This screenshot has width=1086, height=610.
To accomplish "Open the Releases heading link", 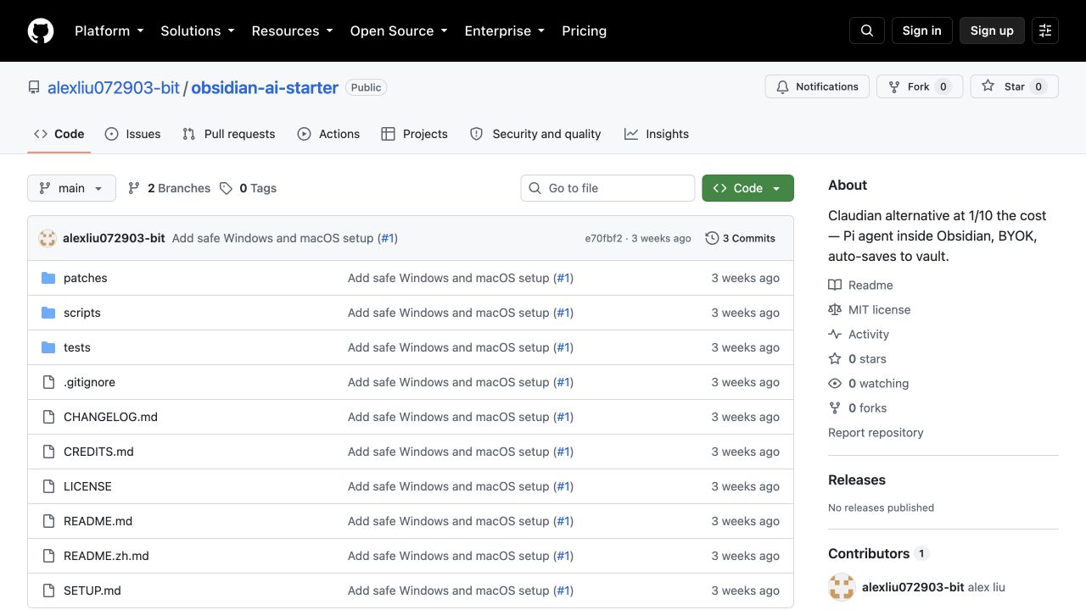I will click(x=857, y=480).
